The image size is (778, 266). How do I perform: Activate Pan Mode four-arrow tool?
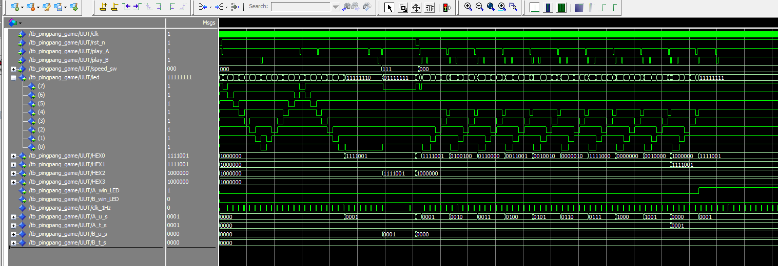pos(416,7)
